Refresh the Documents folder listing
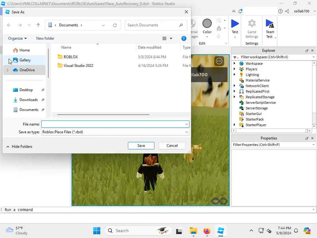Screen dimensions: 317x238 tap(115, 25)
